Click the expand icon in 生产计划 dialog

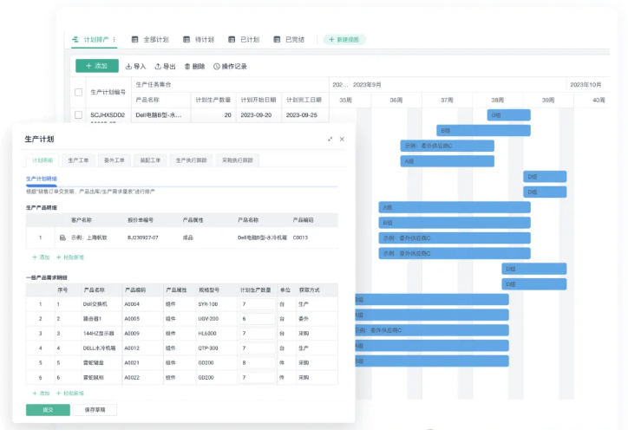coord(330,139)
